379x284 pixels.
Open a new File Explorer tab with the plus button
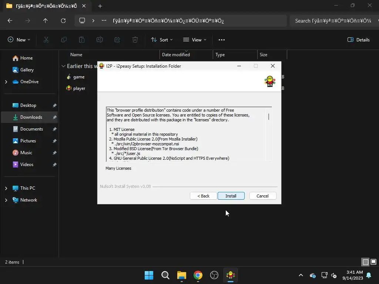pos(100,6)
